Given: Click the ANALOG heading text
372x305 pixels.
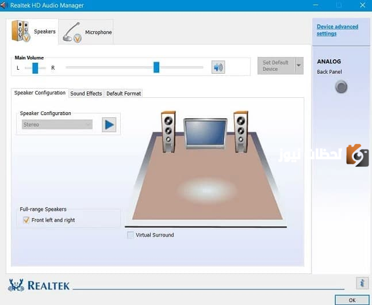Looking at the screenshot, I should (329, 62).
